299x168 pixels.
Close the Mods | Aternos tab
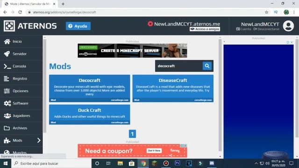tap(54, 4)
